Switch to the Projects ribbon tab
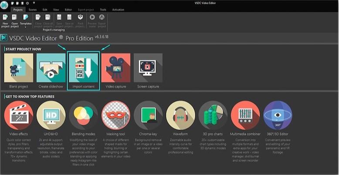This screenshot has height=175, width=339. [x=18, y=10]
